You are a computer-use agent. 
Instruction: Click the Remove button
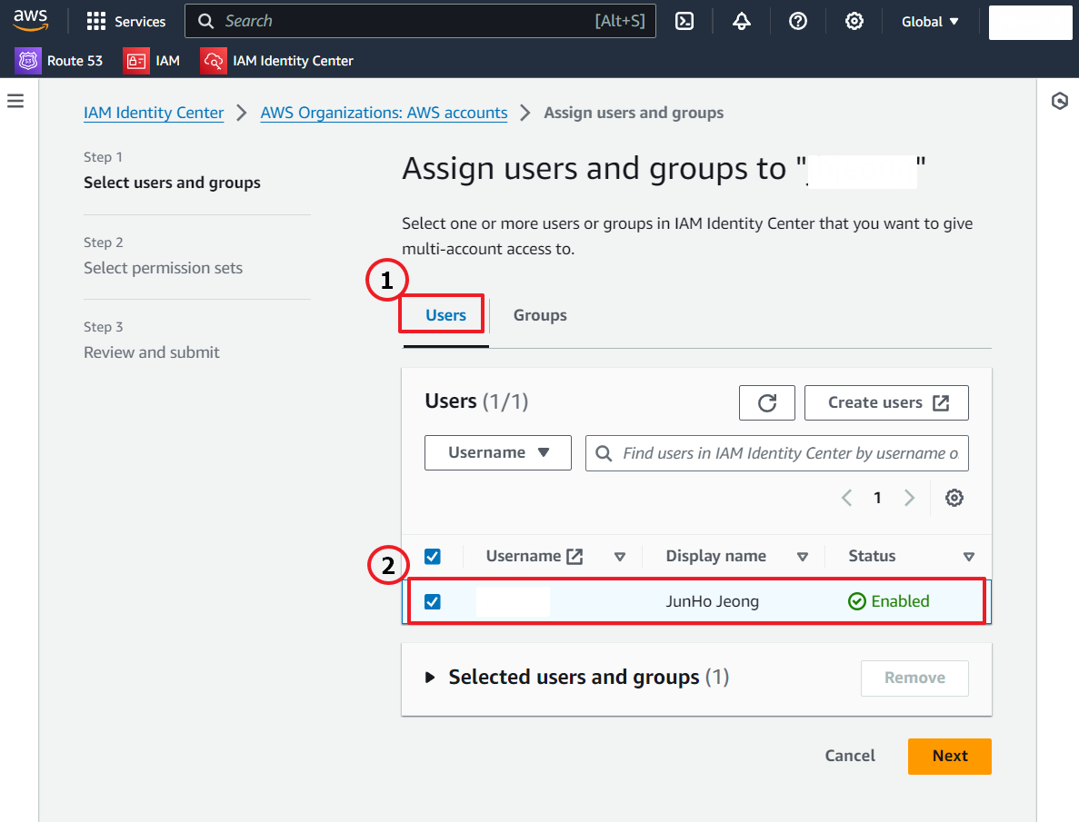[x=914, y=678]
